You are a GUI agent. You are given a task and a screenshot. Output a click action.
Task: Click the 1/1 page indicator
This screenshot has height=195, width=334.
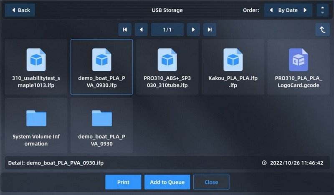pos(167,30)
